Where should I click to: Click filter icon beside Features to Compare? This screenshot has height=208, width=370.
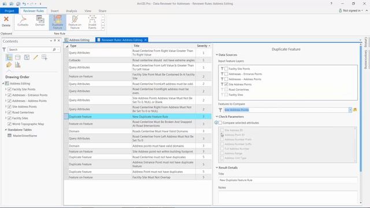[x=220, y=110]
